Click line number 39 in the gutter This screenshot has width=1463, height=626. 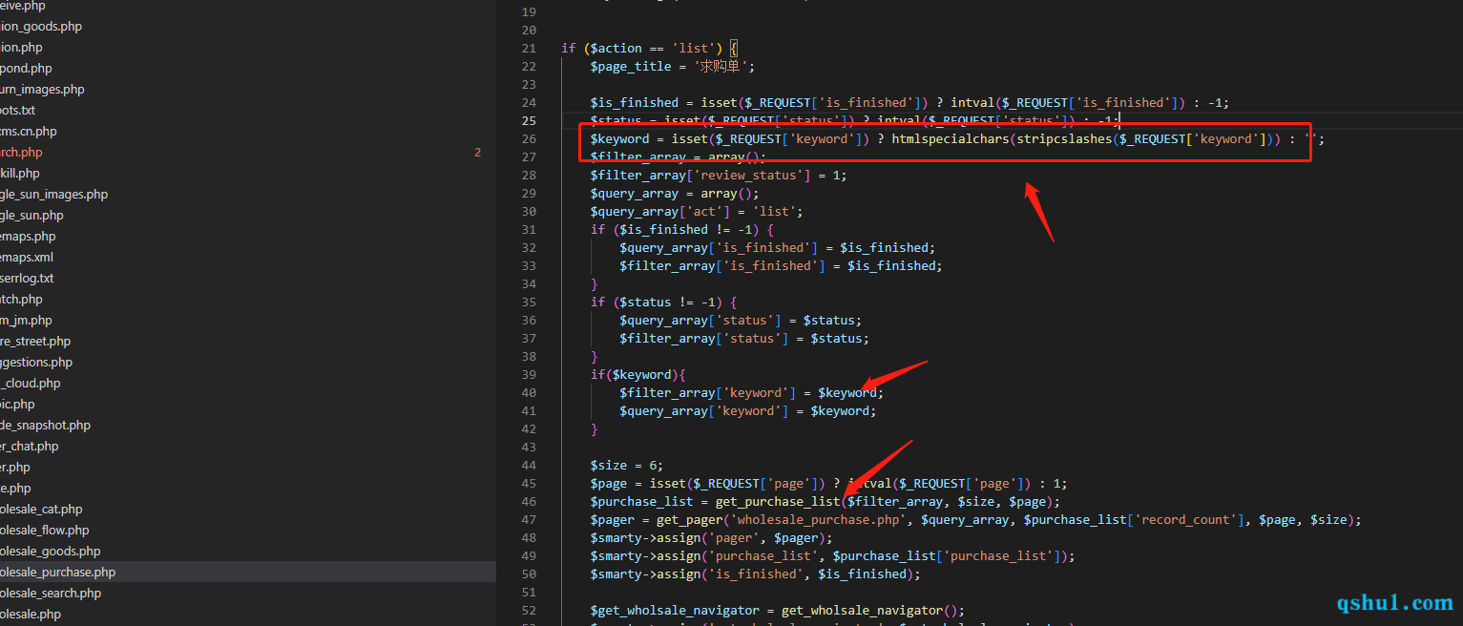coord(529,375)
